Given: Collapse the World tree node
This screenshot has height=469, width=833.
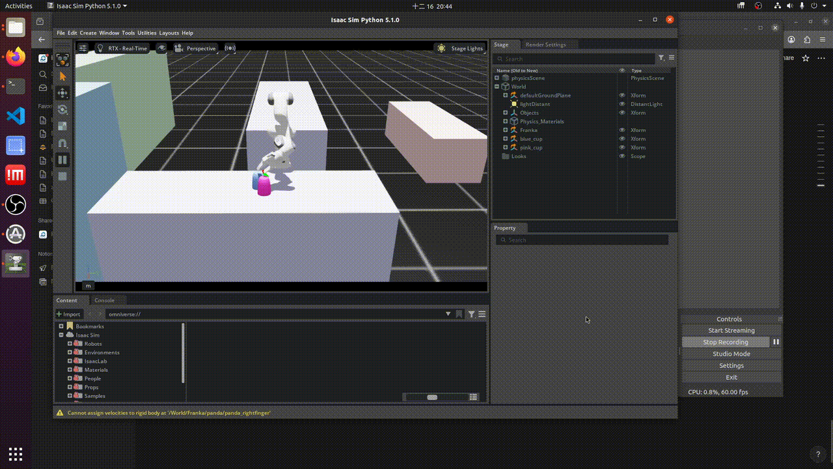Looking at the screenshot, I should pyautogui.click(x=497, y=87).
